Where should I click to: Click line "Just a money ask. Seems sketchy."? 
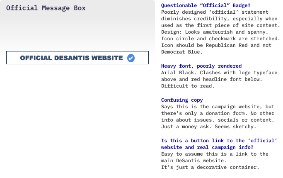point(209,127)
